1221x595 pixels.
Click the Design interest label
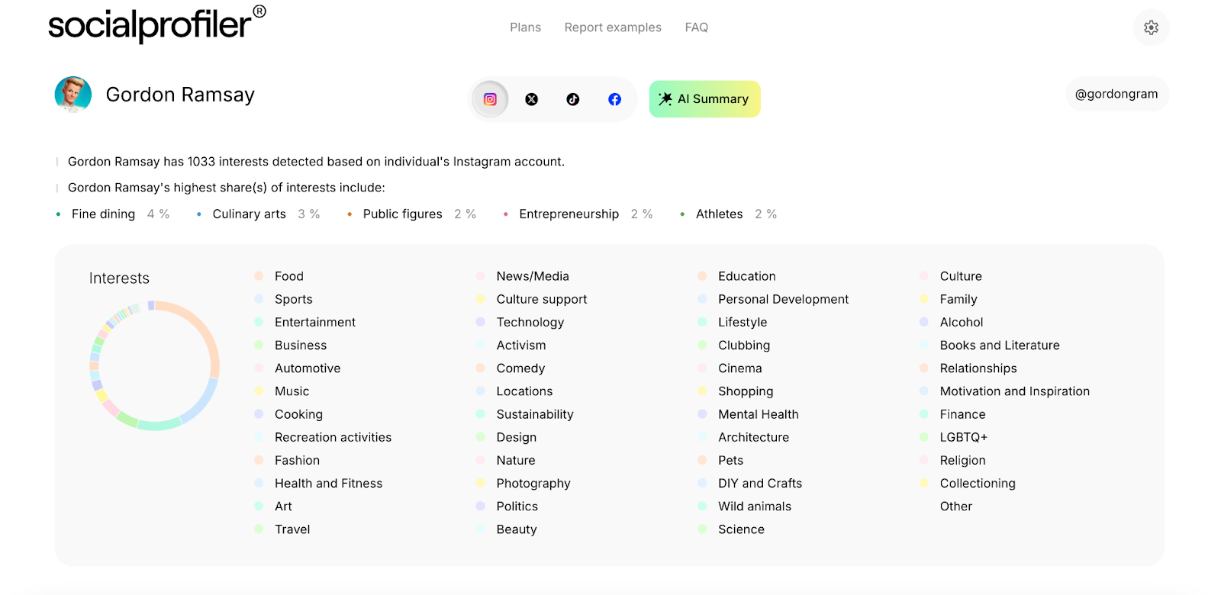[517, 437]
